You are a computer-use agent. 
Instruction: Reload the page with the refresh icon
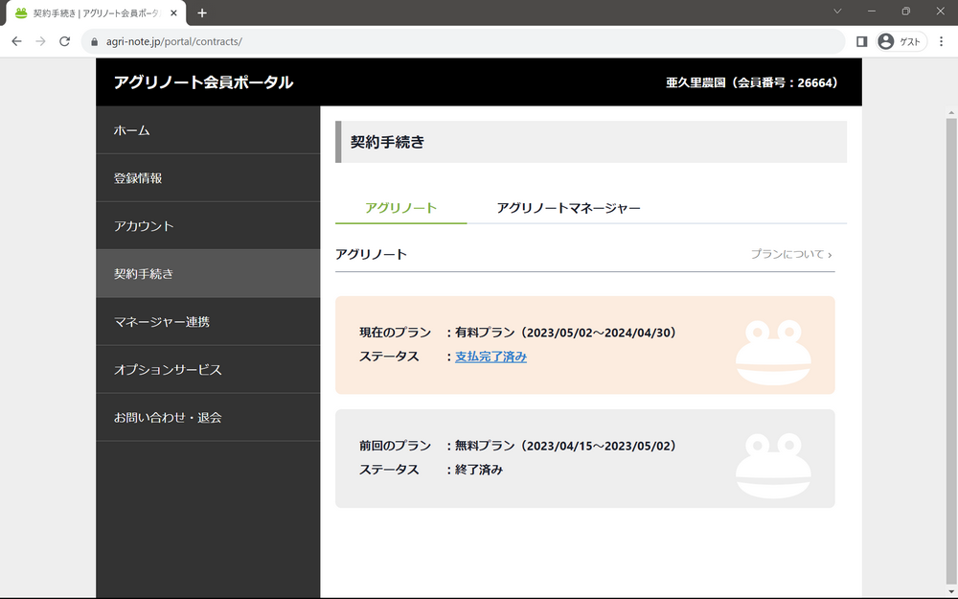64,41
